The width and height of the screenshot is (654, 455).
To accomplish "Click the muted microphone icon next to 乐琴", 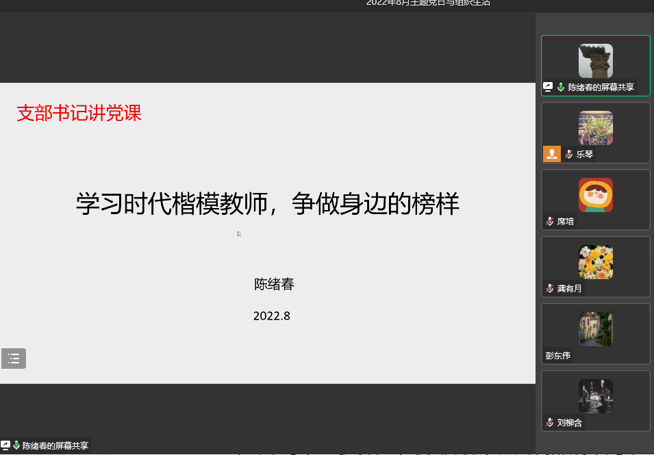I will point(568,154).
